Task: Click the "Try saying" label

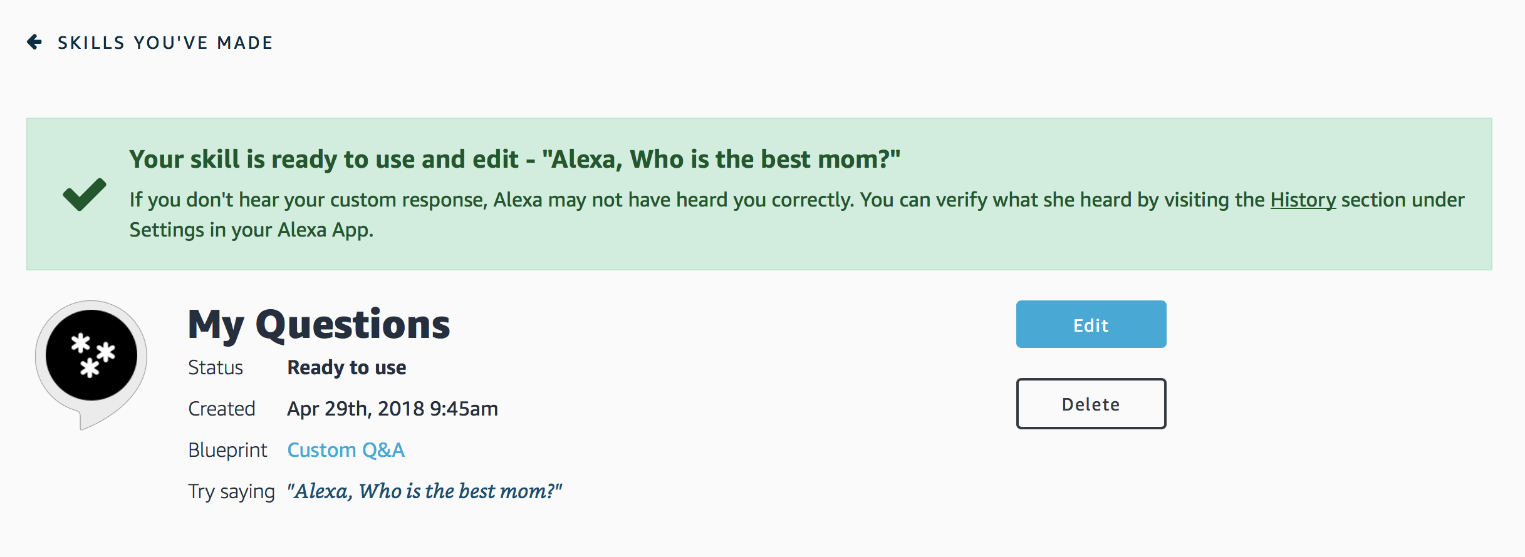Action: coord(231,491)
